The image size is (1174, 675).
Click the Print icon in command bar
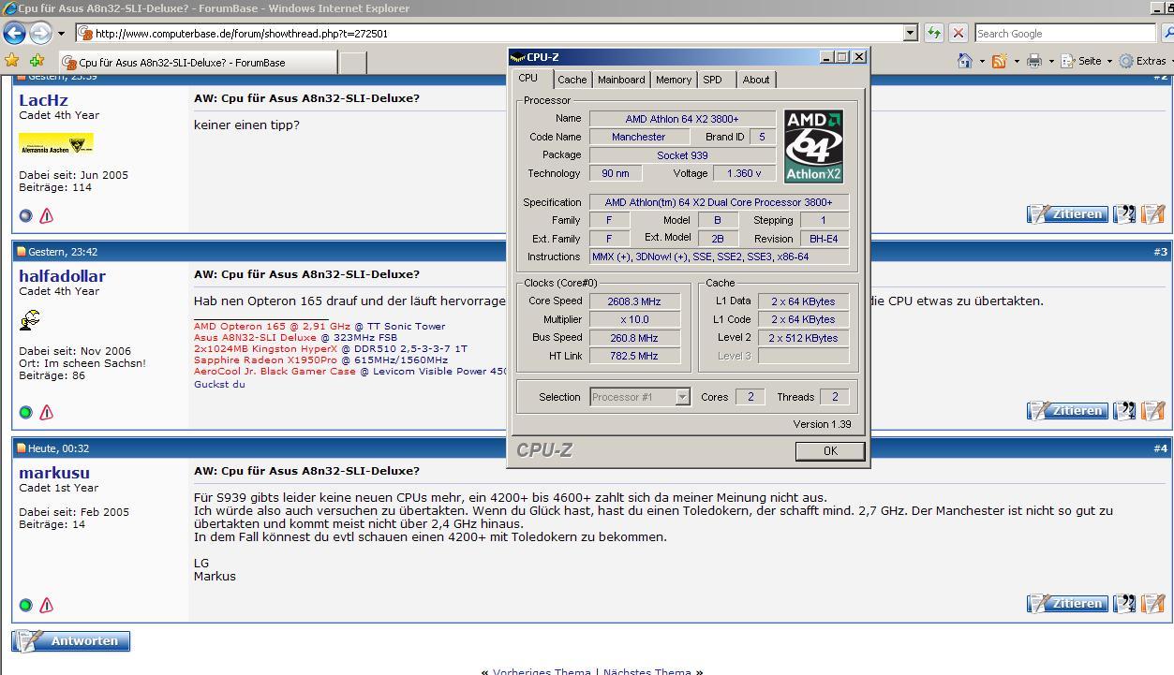pos(1034,61)
